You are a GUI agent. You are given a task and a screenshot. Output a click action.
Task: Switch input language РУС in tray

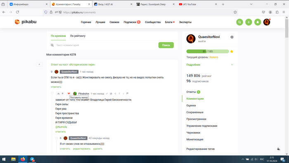(x=262, y=159)
